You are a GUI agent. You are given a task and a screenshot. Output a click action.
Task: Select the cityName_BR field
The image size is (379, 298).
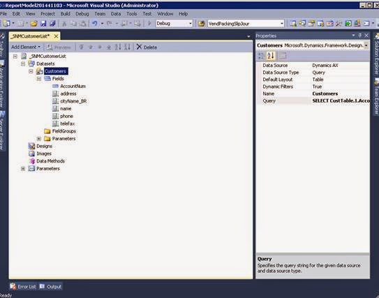(x=73, y=101)
